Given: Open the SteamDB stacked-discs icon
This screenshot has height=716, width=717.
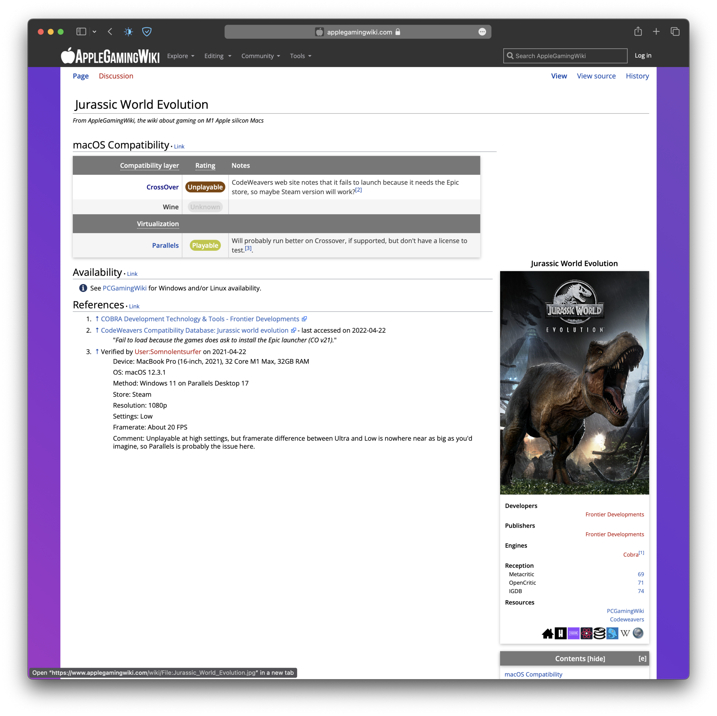Looking at the screenshot, I should pos(599,633).
